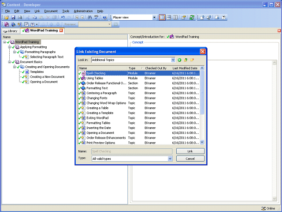This screenshot has width=282, height=212.
Task: Select the Formatting Text section row
Action: 139,88
